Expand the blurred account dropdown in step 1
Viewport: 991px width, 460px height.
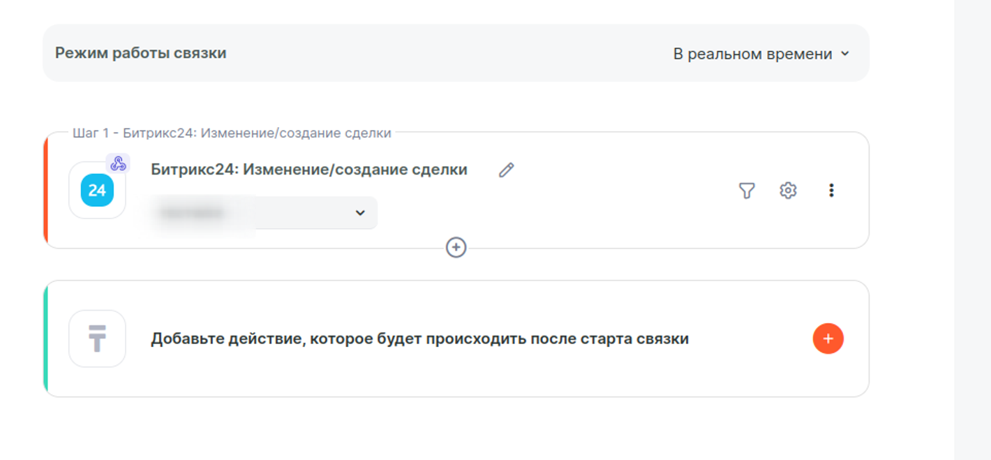264,213
